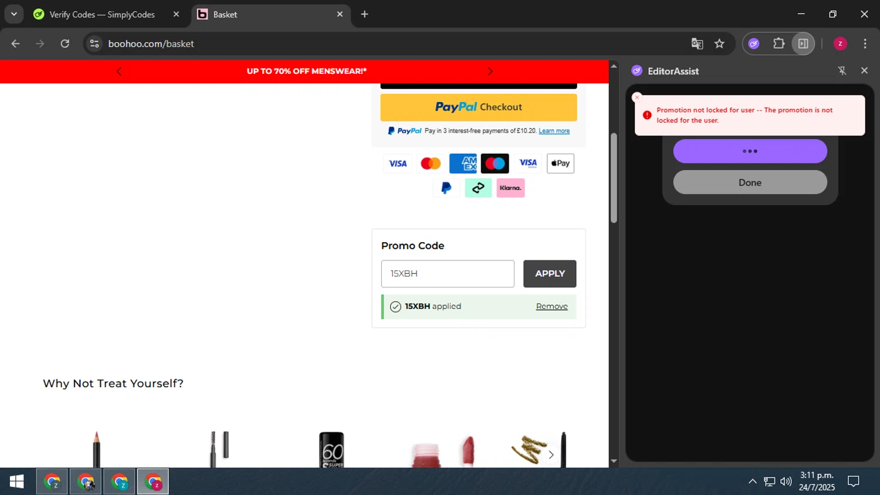This screenshot has width=880, height=495.
Task: Click the purple loading dots button
Action: click(x=750, y=151)
